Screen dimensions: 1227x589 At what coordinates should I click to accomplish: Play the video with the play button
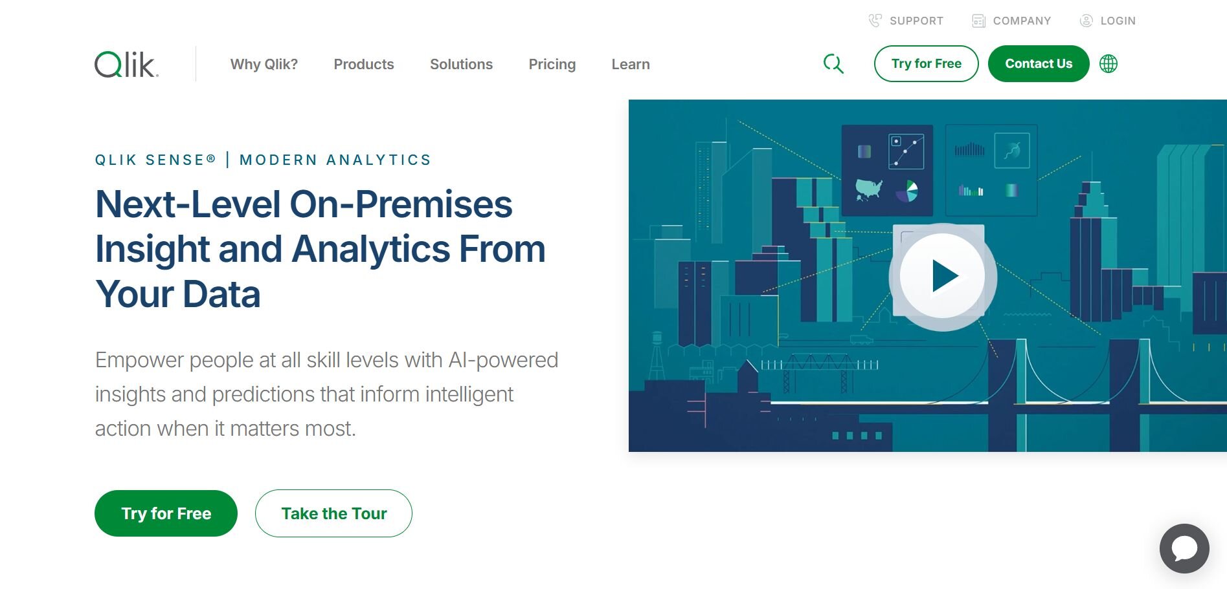point(943,277)
